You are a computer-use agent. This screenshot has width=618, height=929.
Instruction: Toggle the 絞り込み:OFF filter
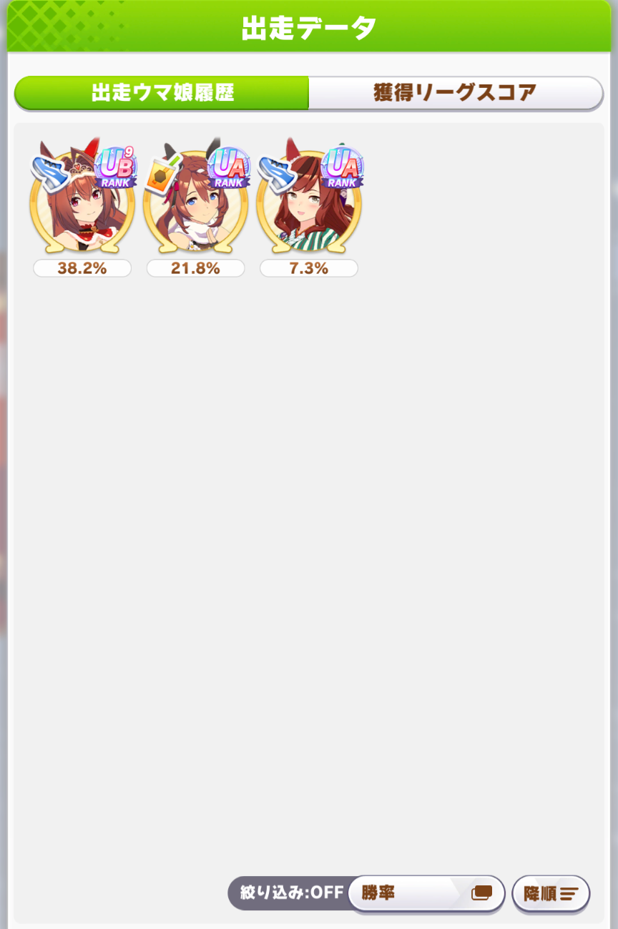point(291,893)
